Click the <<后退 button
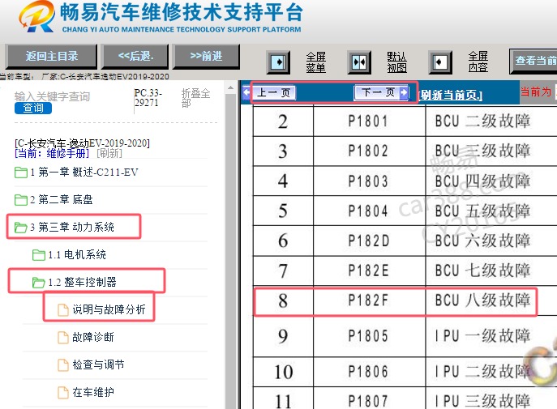This screenshot has width=557, height=409. 135,56
